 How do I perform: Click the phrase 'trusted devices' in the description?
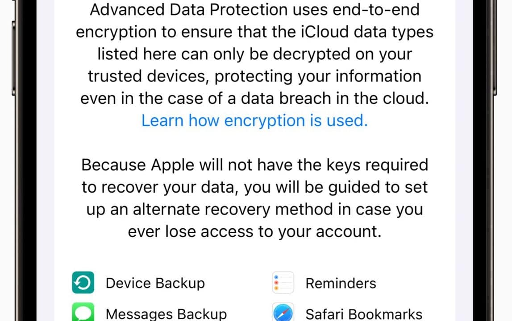tap(149, 76)
